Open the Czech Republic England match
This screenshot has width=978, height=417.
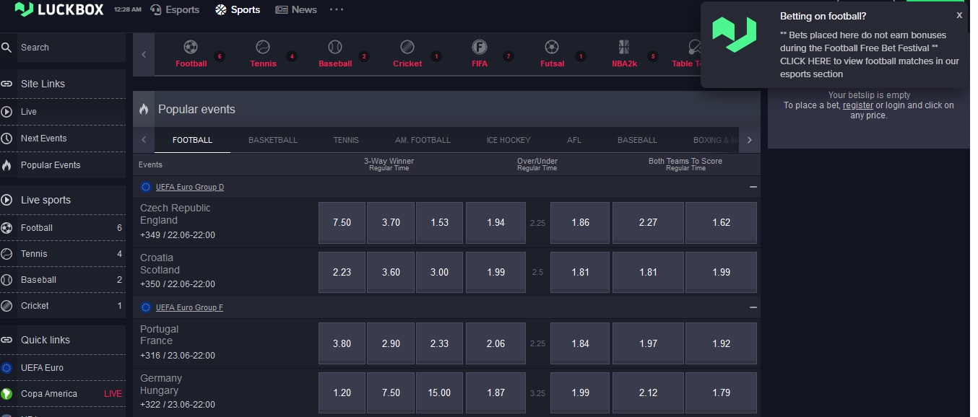pos(176,214)
